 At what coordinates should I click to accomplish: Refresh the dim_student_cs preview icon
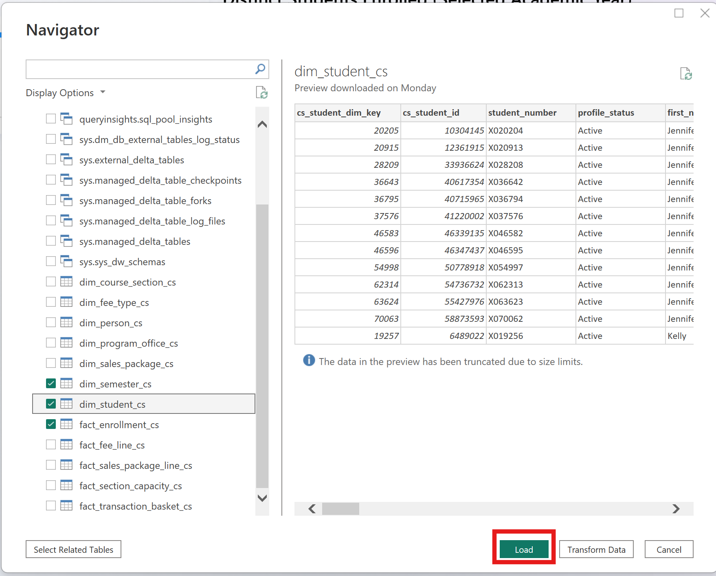(686, 74)
